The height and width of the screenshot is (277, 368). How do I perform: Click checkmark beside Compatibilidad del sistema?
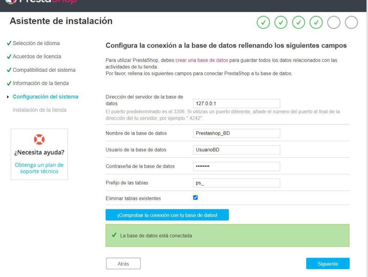(9, 70)
